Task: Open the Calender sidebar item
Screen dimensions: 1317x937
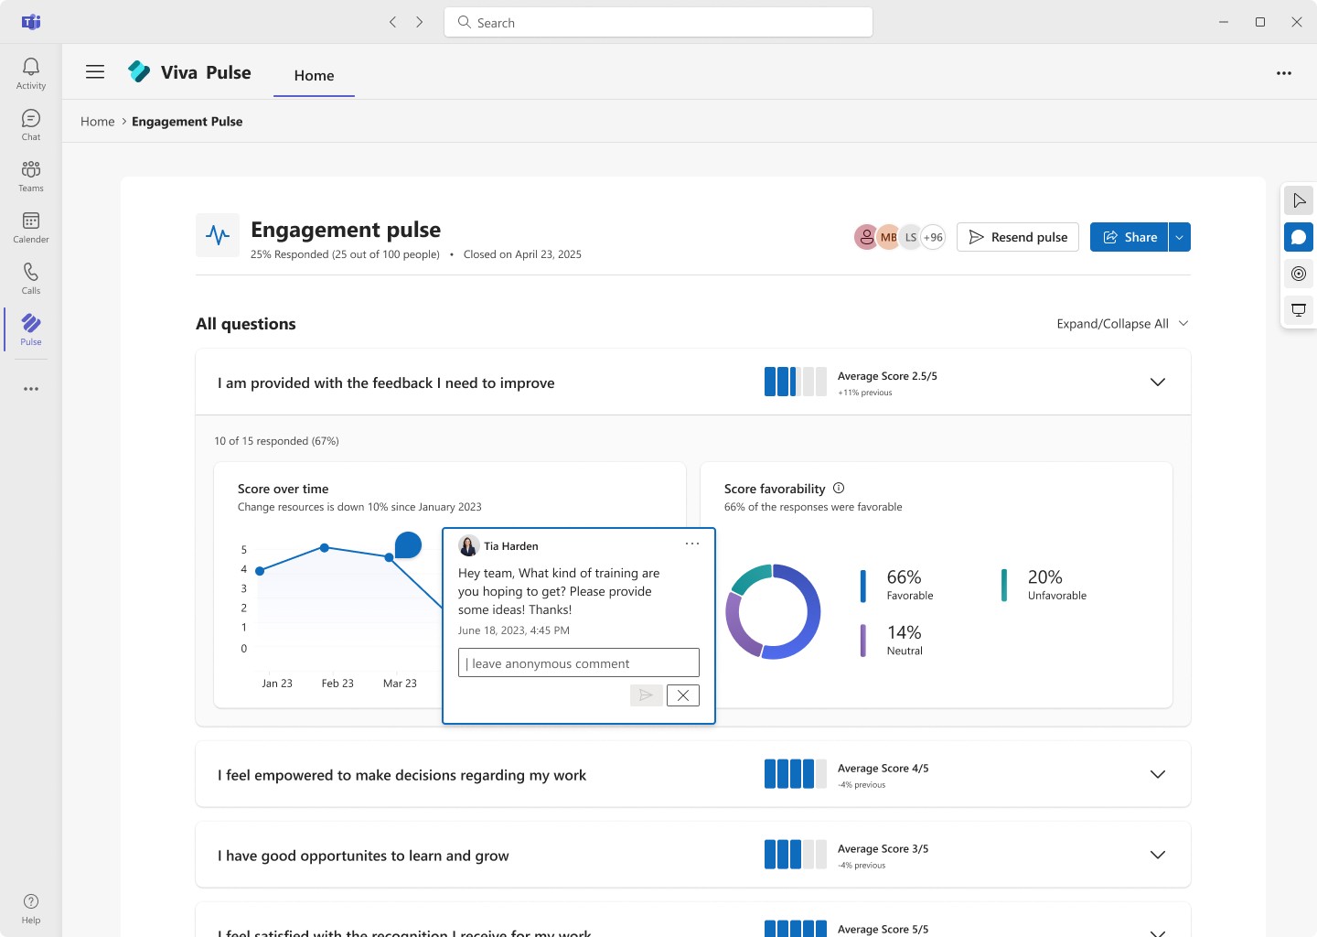Action: pyautogui.click(x=31, y=227)
